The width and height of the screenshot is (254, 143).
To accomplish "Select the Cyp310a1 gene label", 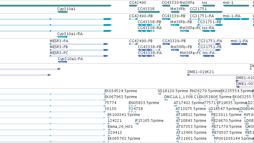I will click(x=66, y=9).
